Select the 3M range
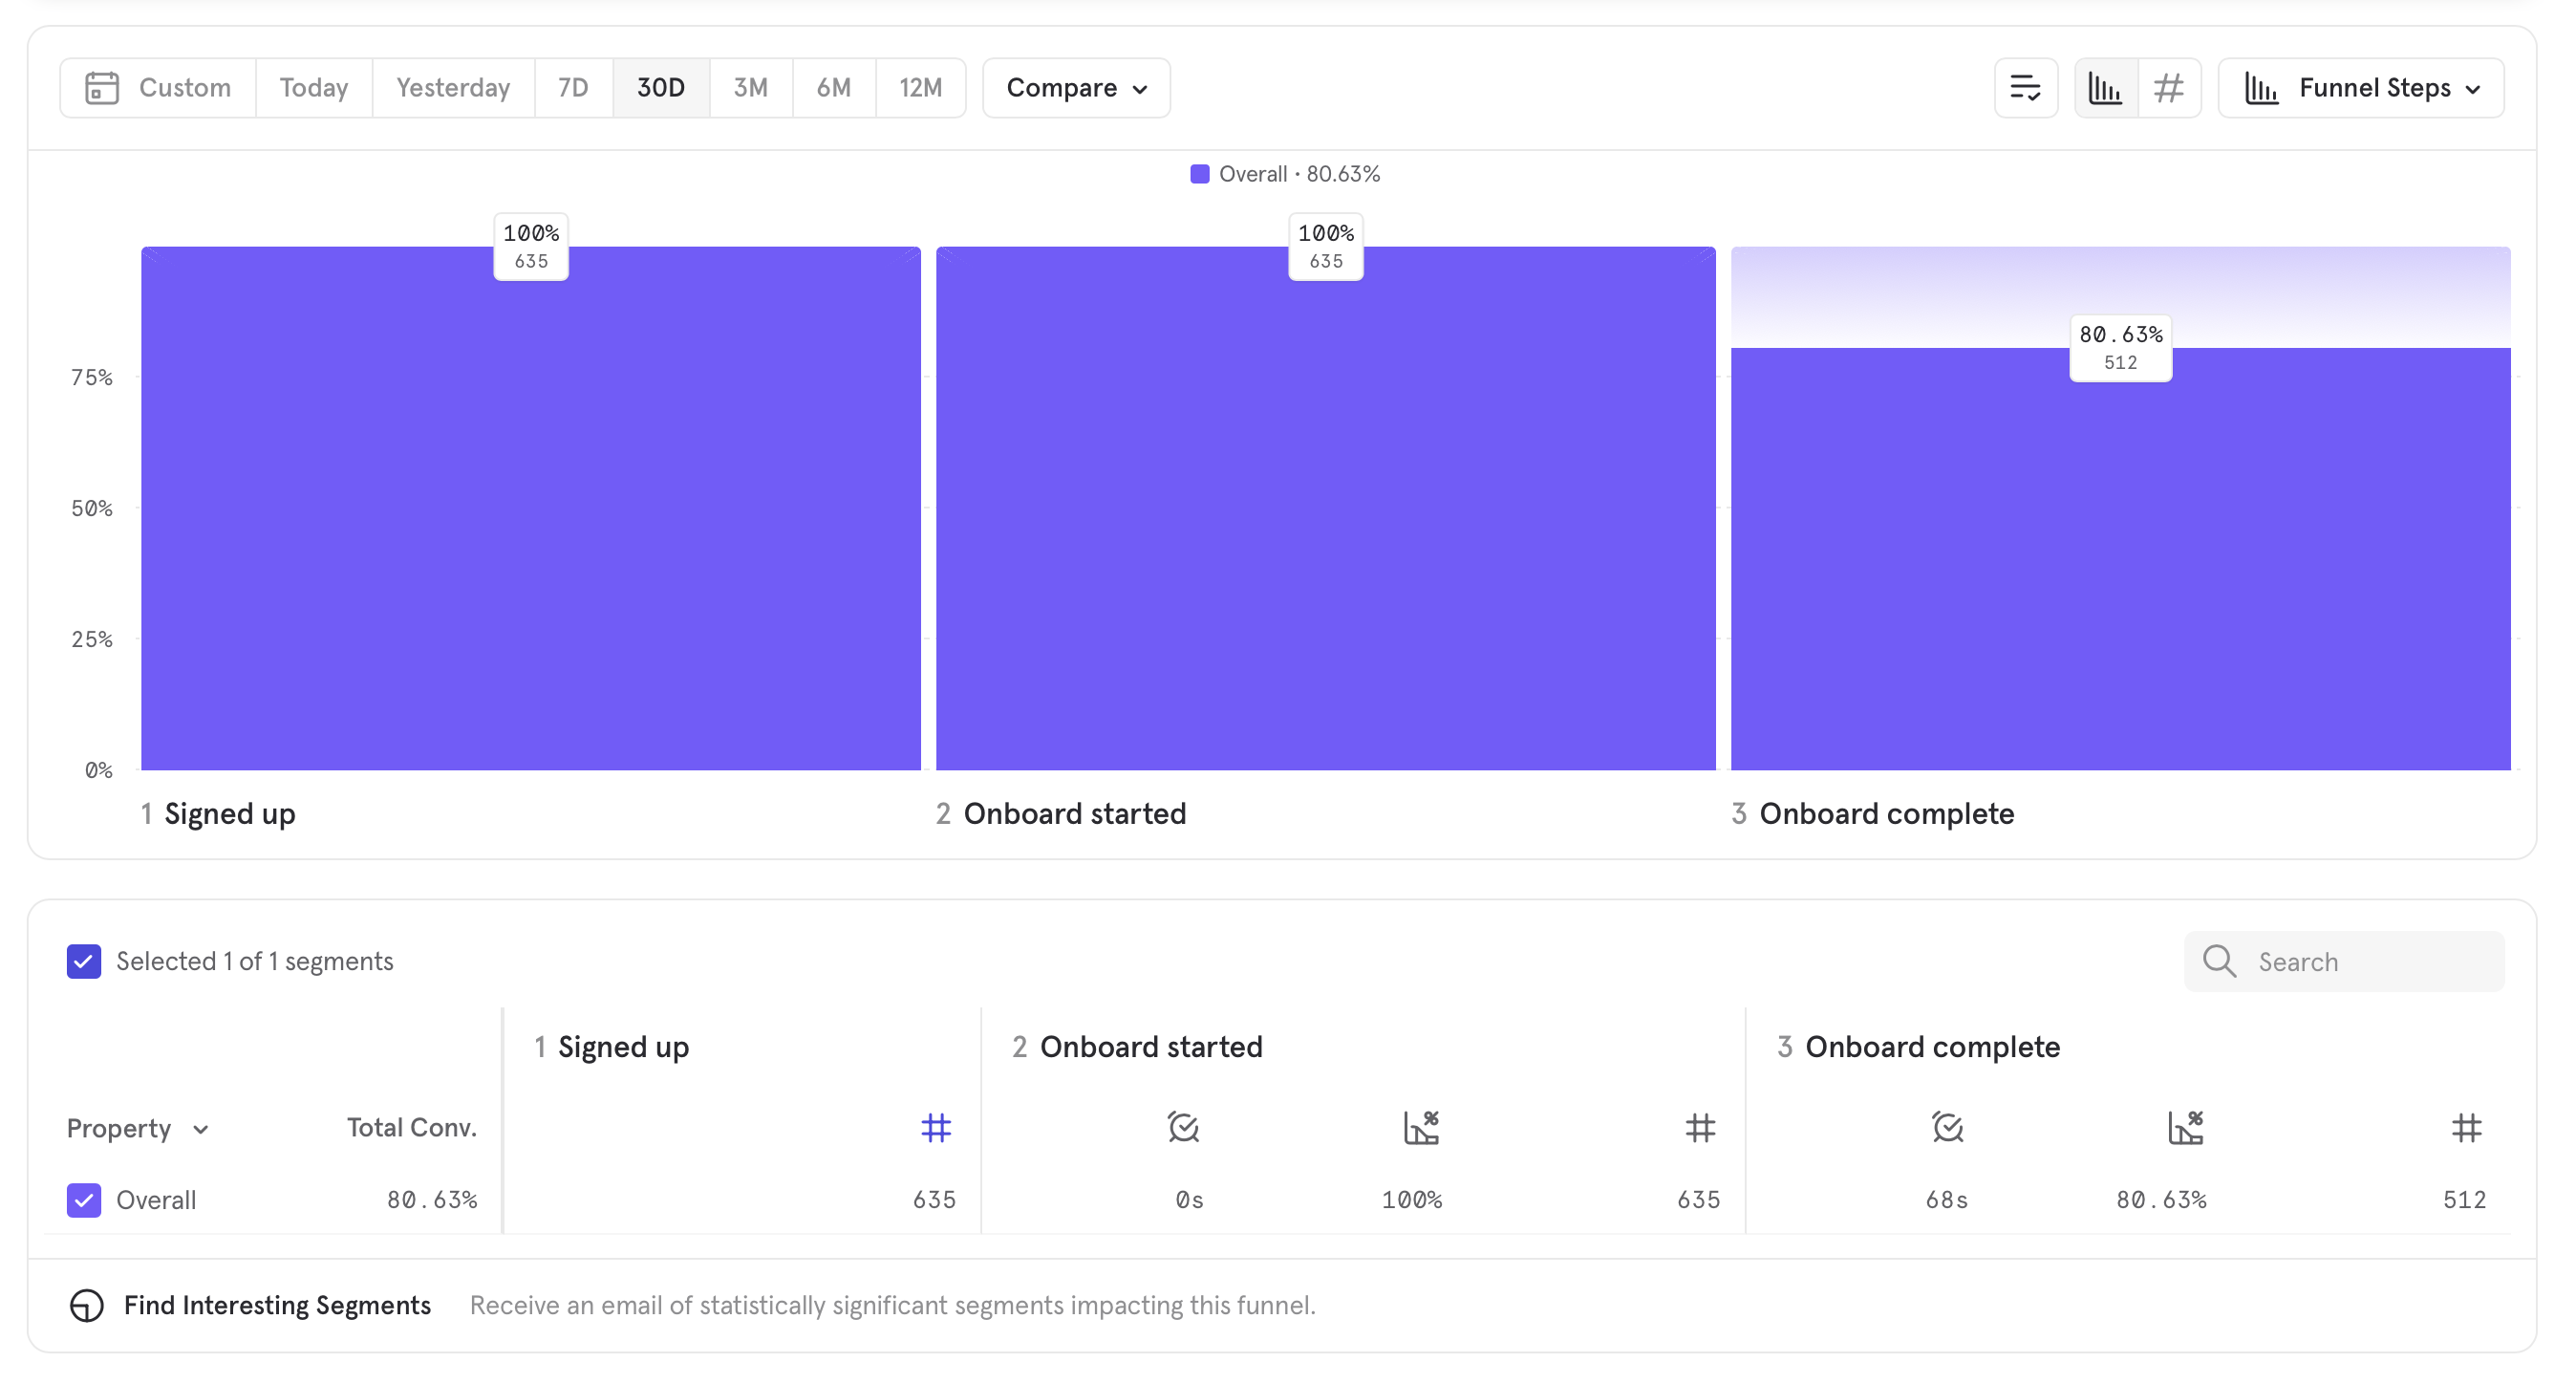Screen dimensions: 2576x1384 tap(751, 88)
